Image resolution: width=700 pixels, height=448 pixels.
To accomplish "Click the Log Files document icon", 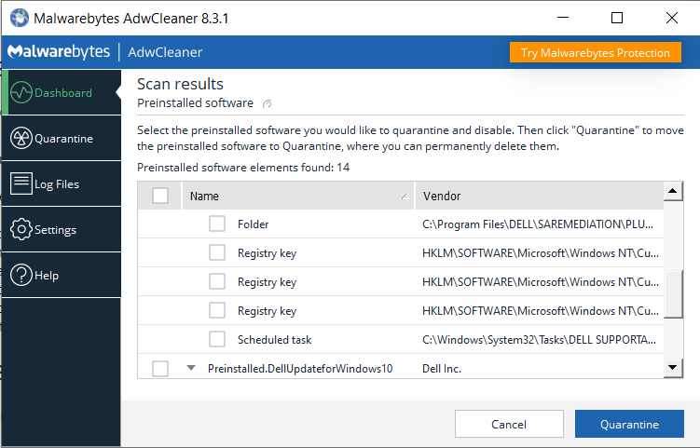I will point(21,183).
